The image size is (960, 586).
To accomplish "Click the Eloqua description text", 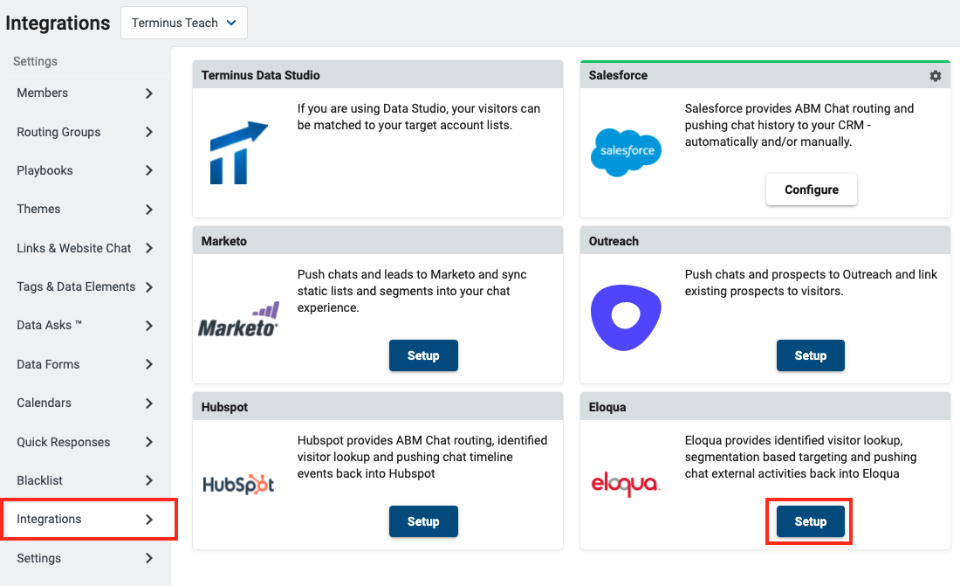I will point(800,457).
